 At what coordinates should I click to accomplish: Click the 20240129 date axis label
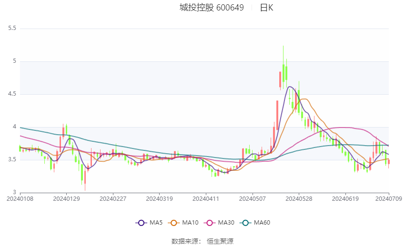[x=66, y=199]
